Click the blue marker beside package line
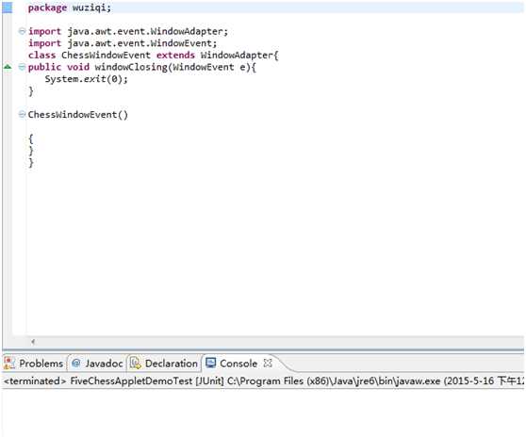The width and height of the screenshot is (526, 437). pyautogui.click(x=7, y=8)
